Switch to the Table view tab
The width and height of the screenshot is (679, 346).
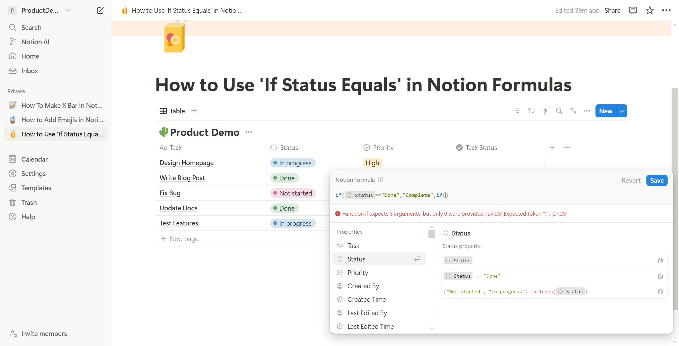(x=172, y=111)
